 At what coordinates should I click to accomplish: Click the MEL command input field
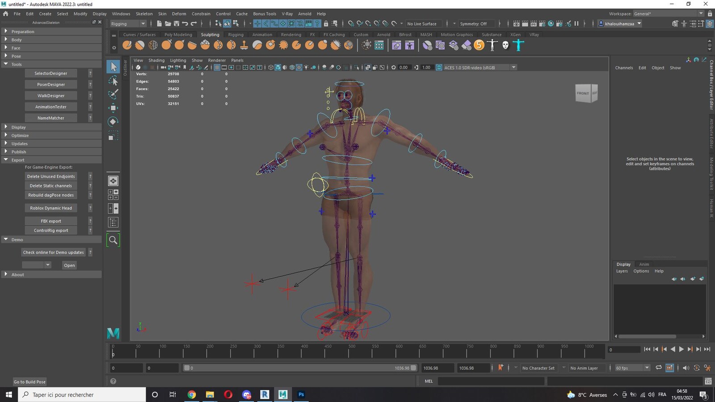[x=491, y=381]
